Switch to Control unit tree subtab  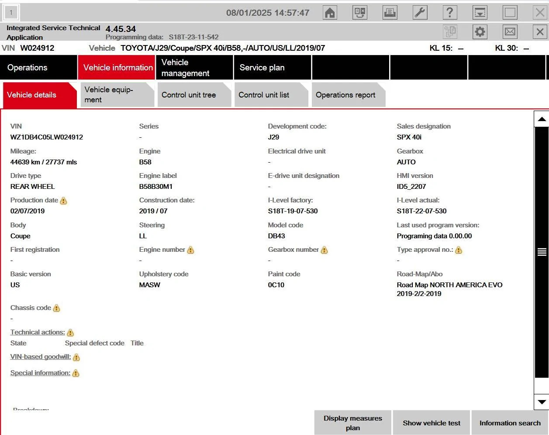pos(194,95)
